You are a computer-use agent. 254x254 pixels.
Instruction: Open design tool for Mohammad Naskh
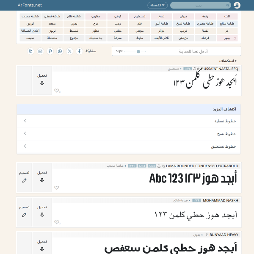tap(24, 212)
